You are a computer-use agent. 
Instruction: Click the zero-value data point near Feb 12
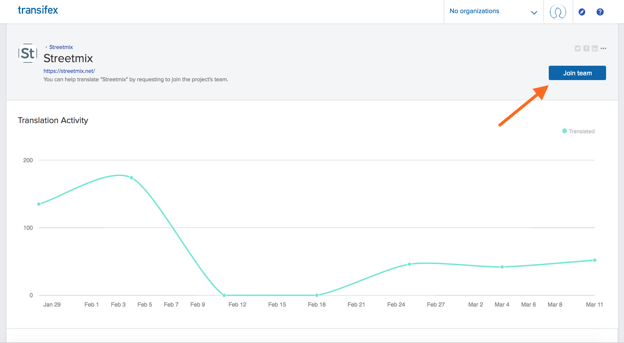click(x=224, y=295)
